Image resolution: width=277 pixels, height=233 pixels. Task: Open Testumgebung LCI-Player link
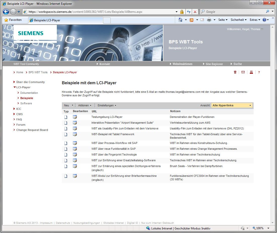[107, 117]
